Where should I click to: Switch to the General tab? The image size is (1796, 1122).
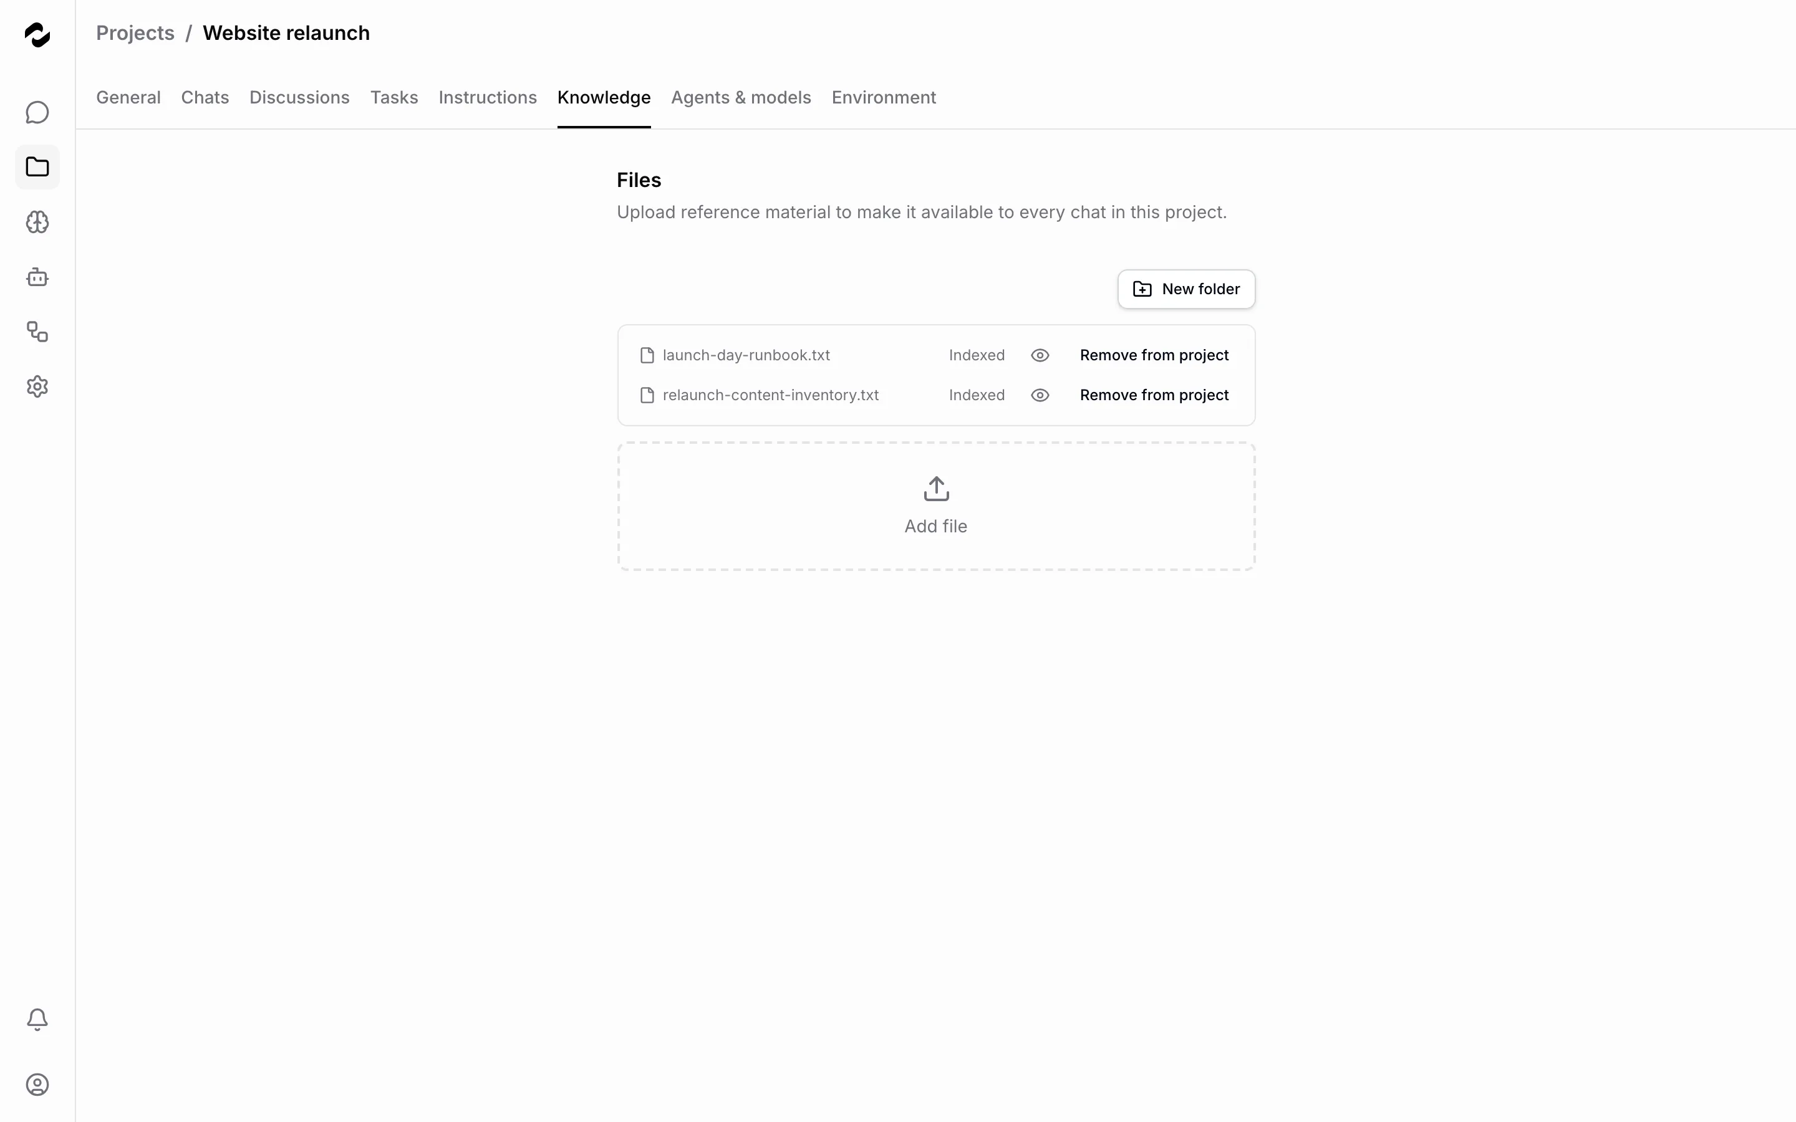click(x=128, y=97)
